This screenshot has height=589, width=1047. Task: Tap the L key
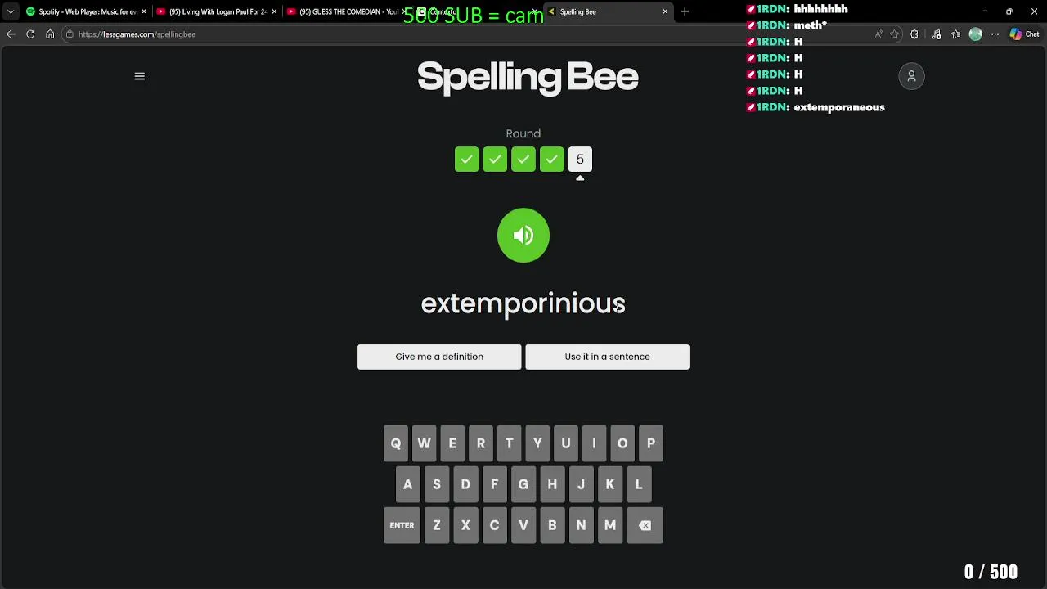[639, 484]
